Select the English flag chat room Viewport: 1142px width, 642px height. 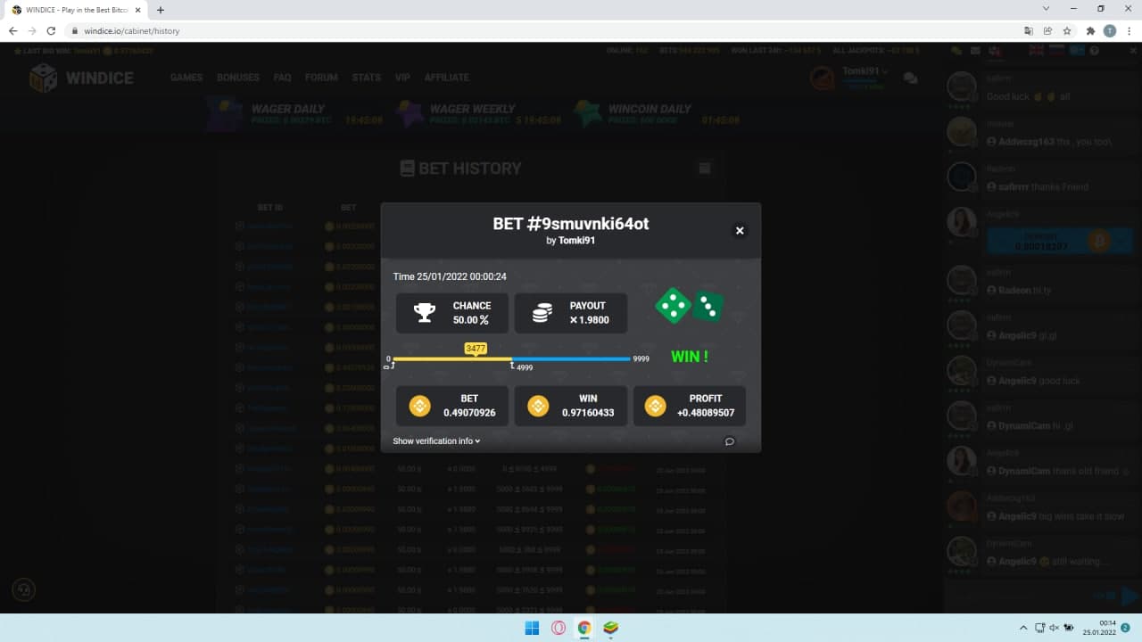pos(1036,51)
